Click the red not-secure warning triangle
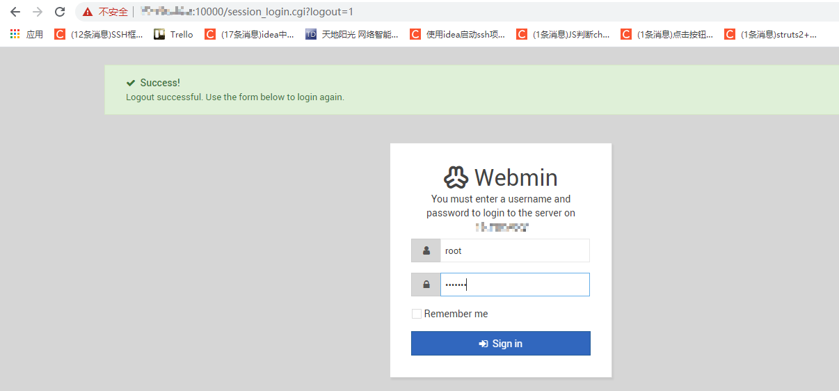Viewport: 839px width, 391px height. tap(87, 12)
